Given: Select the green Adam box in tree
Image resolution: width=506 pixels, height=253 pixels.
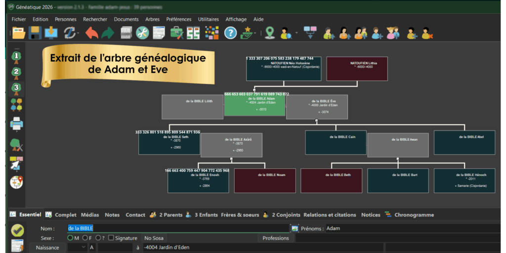Looking at the screenshot, I should click(254, 105).
